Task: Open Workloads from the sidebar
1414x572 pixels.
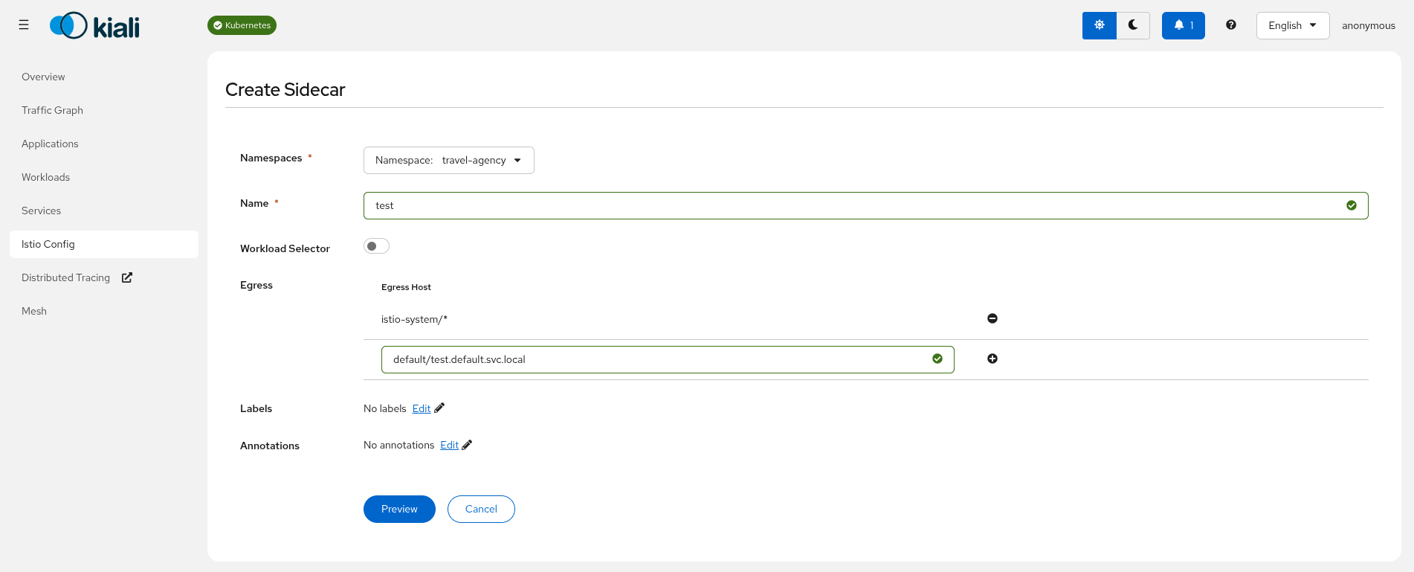Action: pos(45,177)
